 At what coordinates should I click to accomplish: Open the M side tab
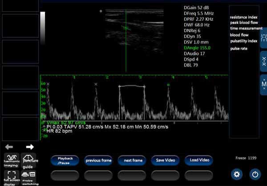tap(263, 84)
